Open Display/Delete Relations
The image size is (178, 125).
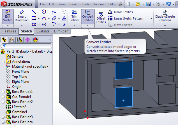[165, 16]
